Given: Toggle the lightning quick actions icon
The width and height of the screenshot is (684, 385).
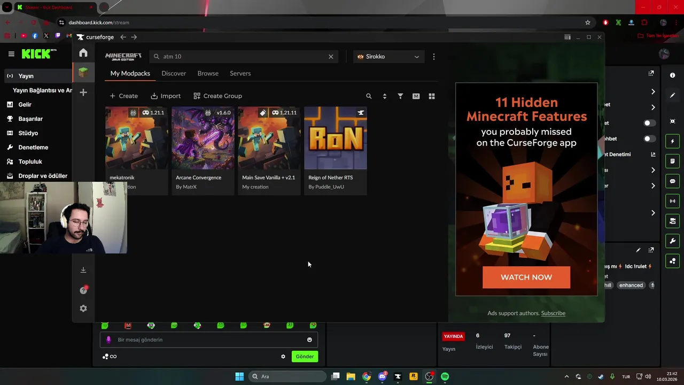Looking at the screenshot, I should [672, 141].
